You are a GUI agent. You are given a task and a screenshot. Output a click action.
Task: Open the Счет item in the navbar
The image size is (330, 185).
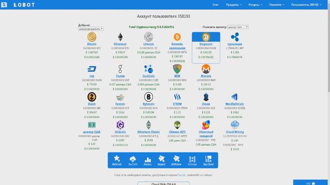[x=216, y=5]
